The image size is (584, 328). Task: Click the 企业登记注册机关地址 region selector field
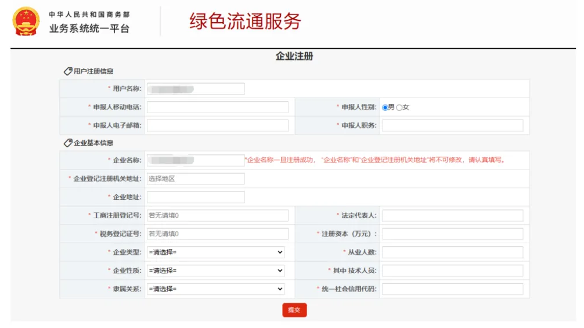coord(196,179)
